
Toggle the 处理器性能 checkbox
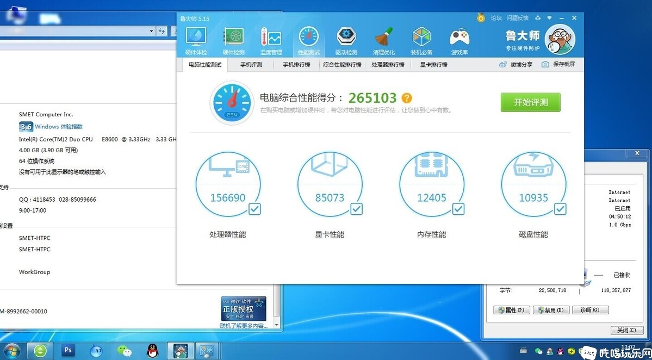pos(254,209)
